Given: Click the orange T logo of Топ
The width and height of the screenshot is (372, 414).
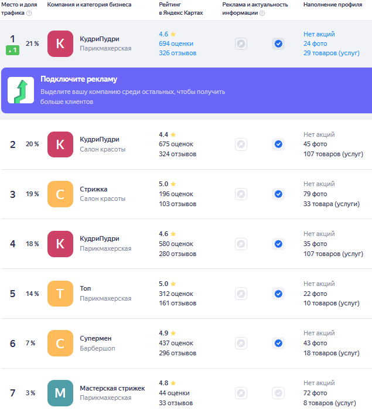Looking at the screenshot, I should pyautogui.click(x=60, y=294).
